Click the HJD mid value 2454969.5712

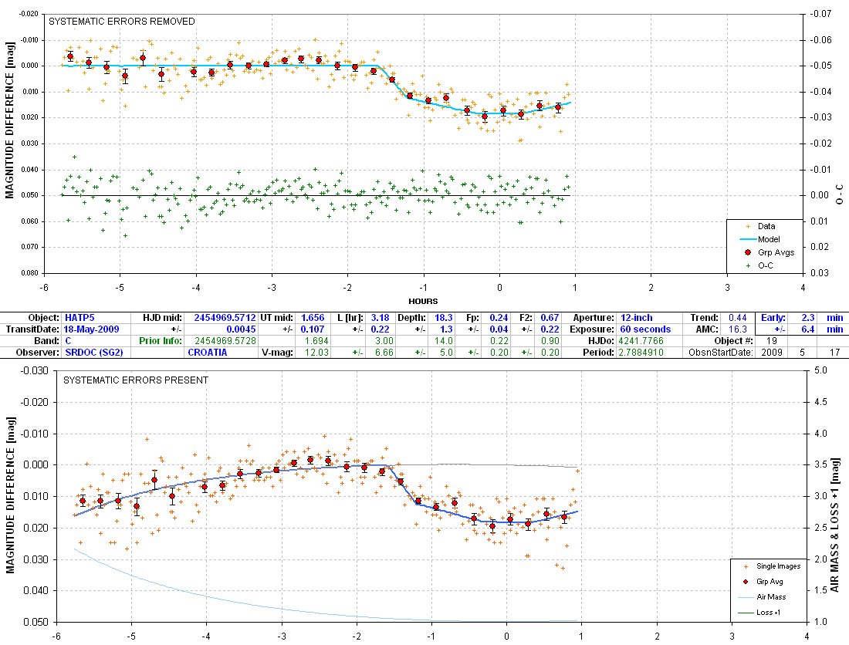coord(225,318)
